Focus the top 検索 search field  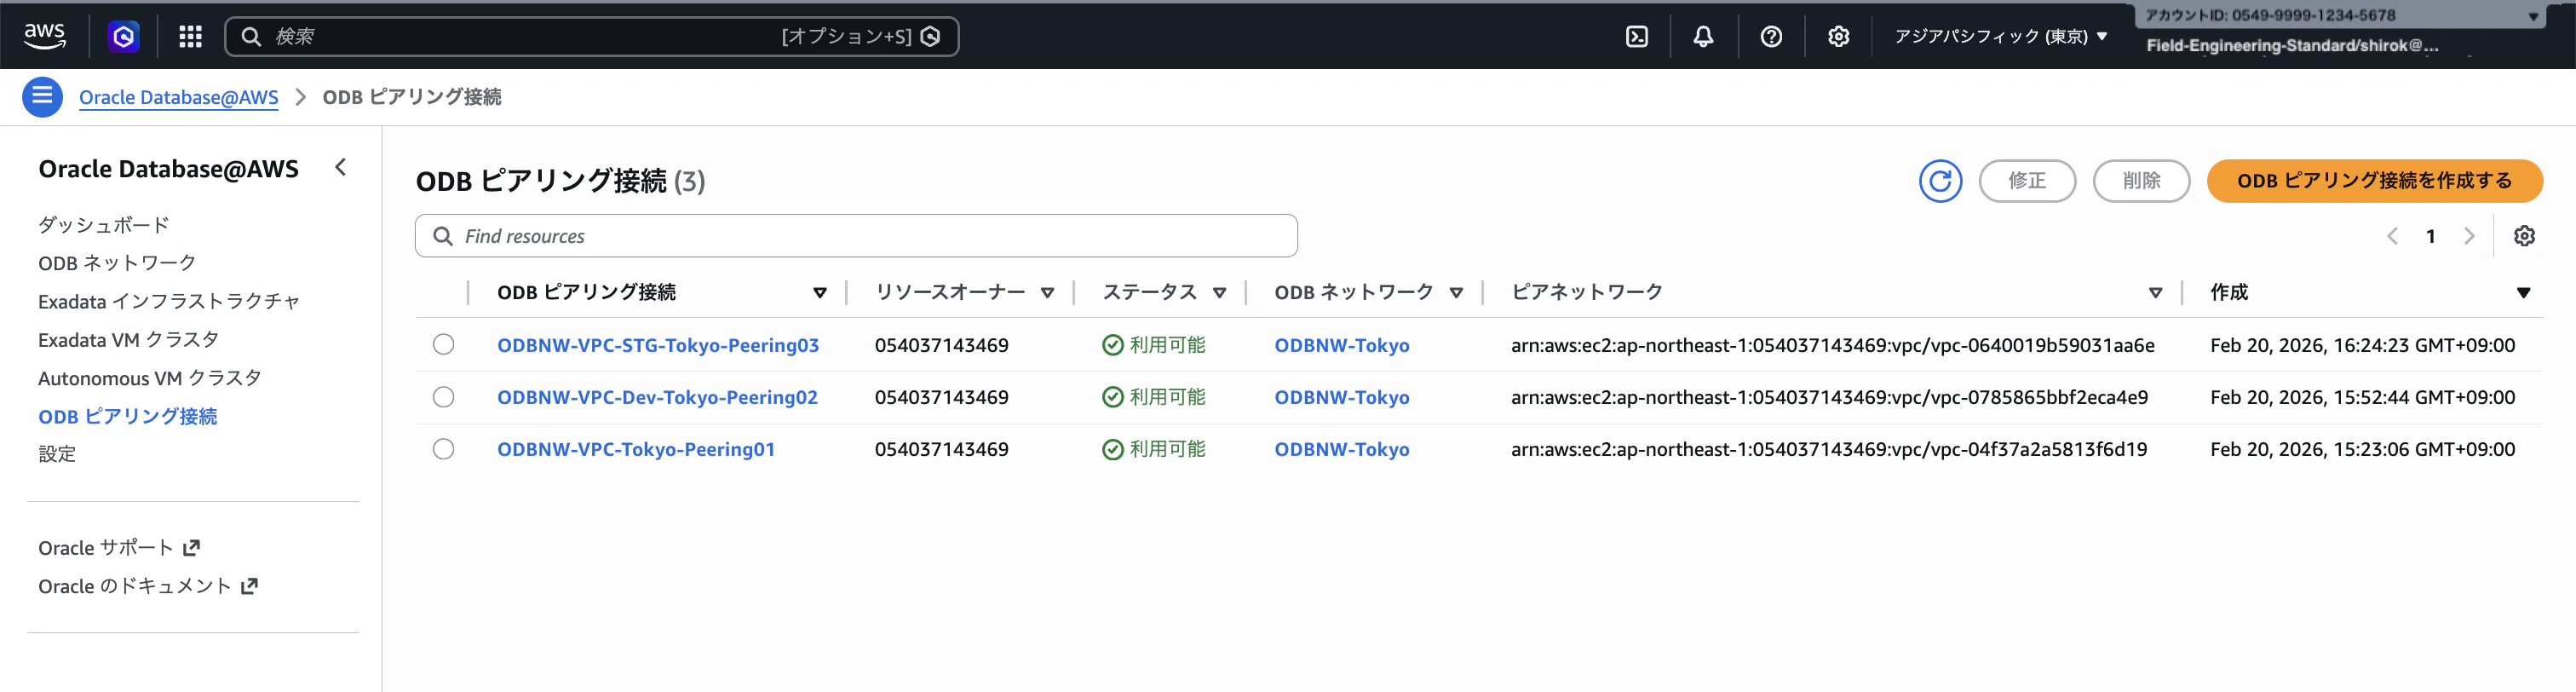point(591,36)
